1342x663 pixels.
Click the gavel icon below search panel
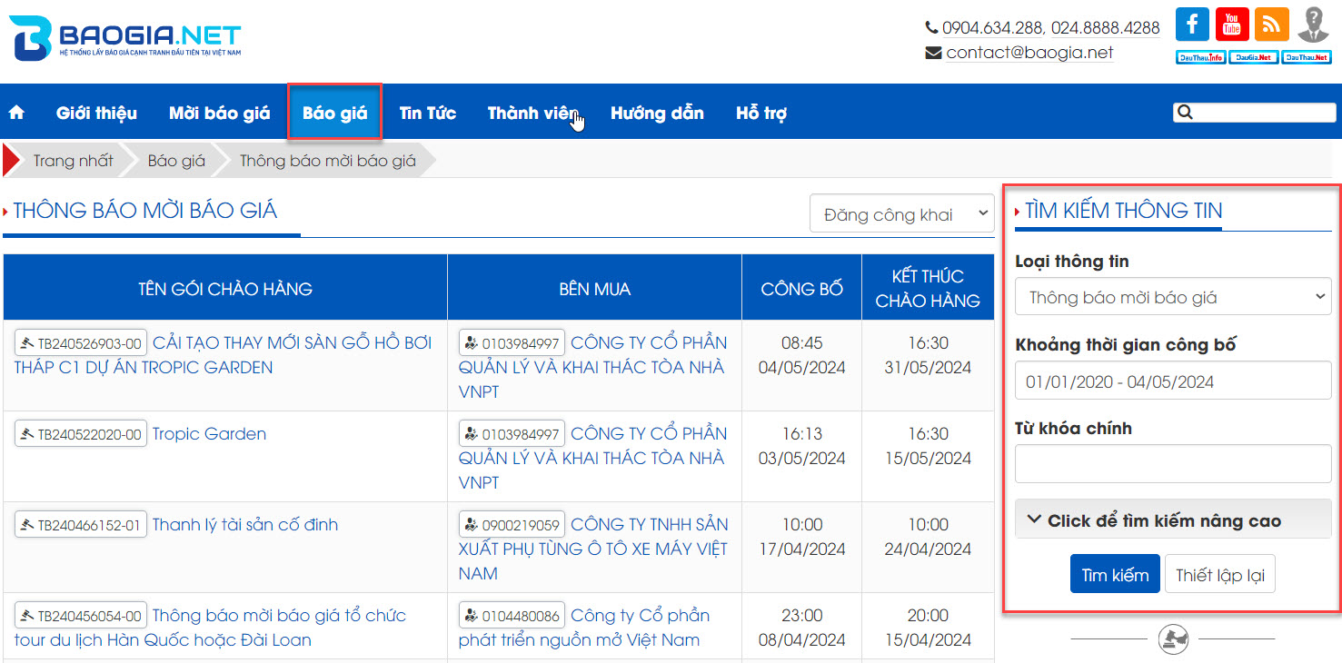point(1173,639)
